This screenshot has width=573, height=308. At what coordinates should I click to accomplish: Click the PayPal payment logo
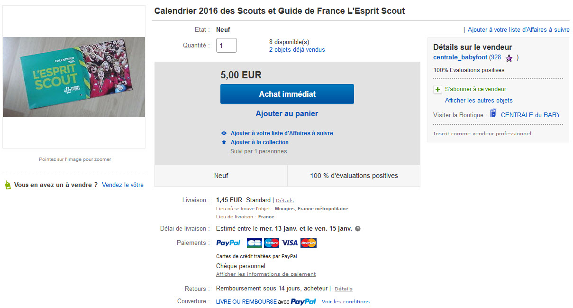pyautogui.click(x=228, y=243)
